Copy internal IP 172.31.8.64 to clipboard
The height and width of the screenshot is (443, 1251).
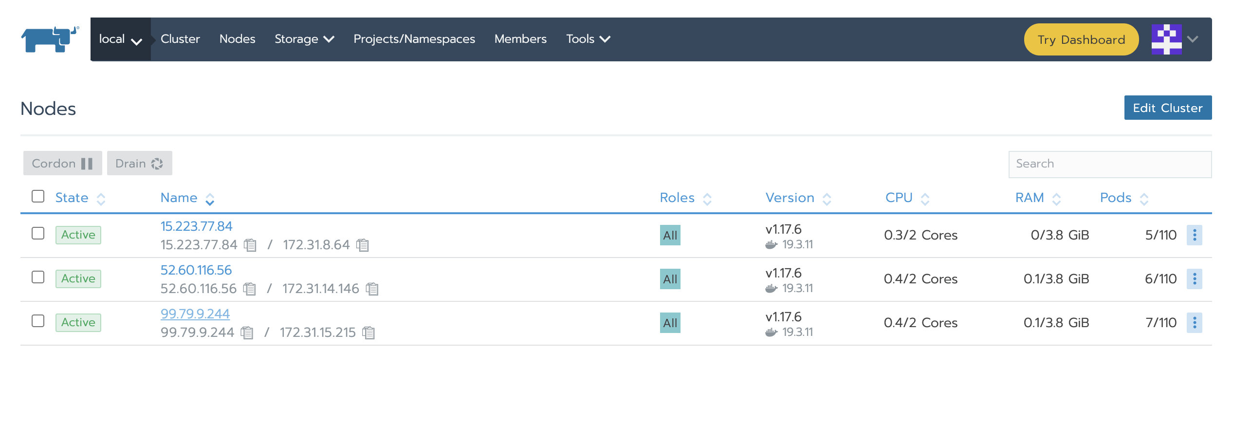[x=363, y=245]
